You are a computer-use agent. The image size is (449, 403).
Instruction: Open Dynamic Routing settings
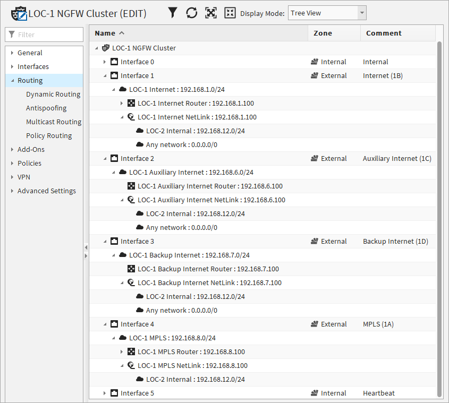pos(53,94)
